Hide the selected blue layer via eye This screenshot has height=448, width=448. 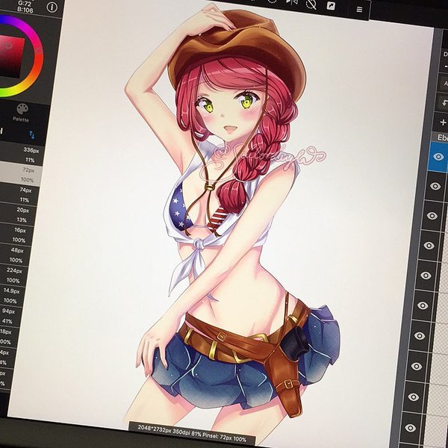pos(438,157)
